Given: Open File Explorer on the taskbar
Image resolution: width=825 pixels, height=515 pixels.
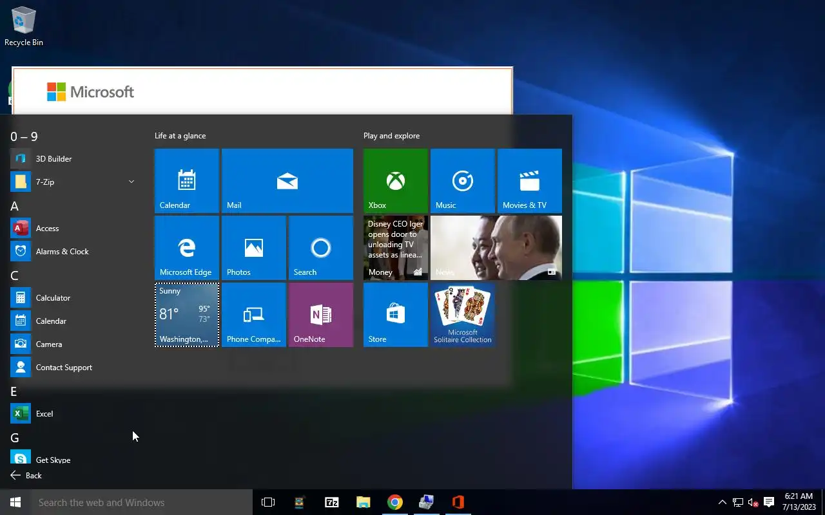Looking at the screenshot, I should 364,502.
